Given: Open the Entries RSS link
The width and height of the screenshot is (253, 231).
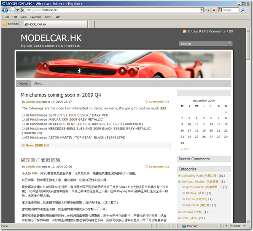Looking at the screenshot, I should (196, 32).
